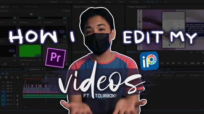Switch to the Assembly workspace
This screenshot has height=114, width=204.
[x=54, y=2]
